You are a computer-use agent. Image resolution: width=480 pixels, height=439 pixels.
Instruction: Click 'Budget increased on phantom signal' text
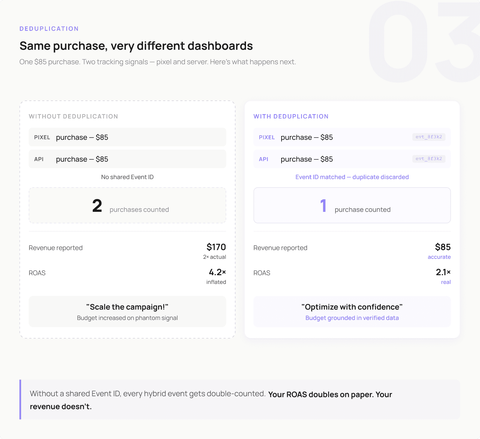127,318
